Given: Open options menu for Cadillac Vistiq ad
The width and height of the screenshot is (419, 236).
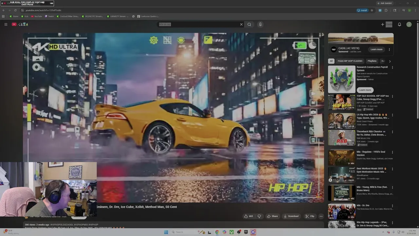Looking at the screenshot, I should click(x=389, y=49).
